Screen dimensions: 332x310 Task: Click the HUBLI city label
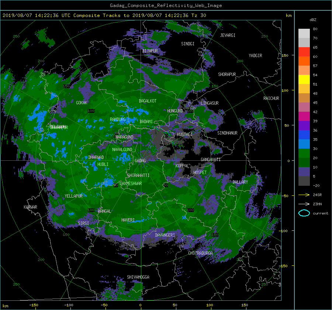pos(103,164)
